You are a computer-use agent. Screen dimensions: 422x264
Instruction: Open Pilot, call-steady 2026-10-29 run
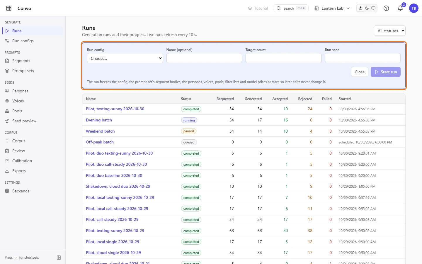click(112, 219)
